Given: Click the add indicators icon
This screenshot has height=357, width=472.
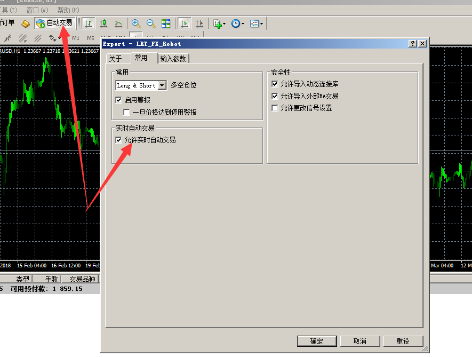Looking at the screenshot, I should [x=218, y=23].
